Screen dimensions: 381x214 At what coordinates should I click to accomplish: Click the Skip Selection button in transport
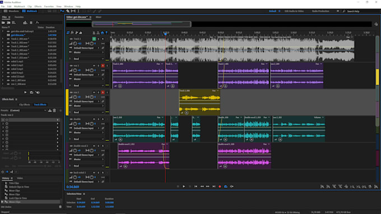coord(232,187)
